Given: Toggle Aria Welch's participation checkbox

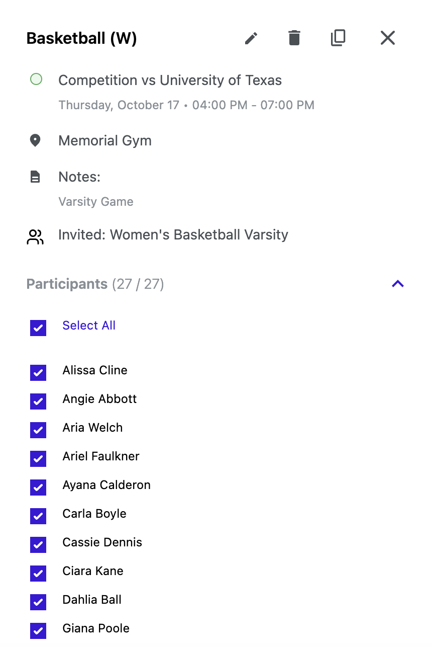Looking at the screenshot, I should (x=38, y=430).
